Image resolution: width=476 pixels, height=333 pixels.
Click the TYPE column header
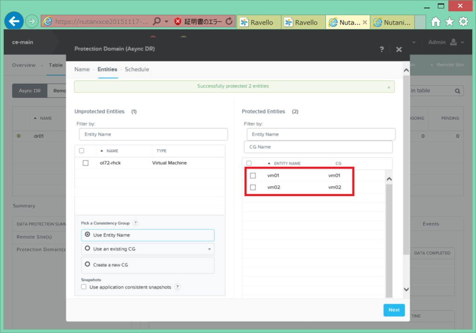tap(161, 151)
